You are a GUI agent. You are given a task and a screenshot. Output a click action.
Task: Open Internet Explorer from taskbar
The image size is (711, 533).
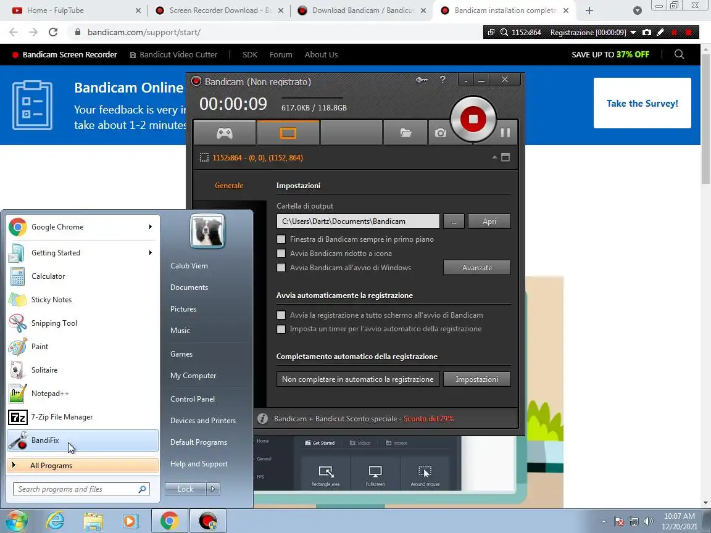click(56, 521)
